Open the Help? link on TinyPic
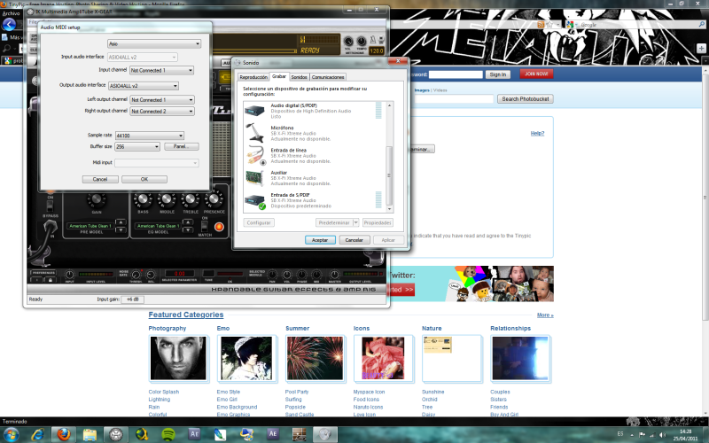709x443 pixels. point(537,134)
